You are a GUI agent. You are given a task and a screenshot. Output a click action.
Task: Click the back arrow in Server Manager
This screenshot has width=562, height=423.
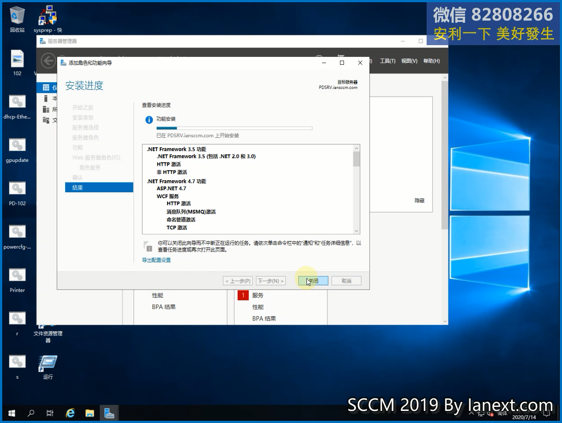48,61
